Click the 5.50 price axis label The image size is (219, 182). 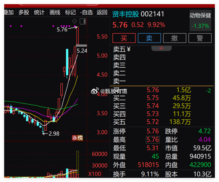102,37
